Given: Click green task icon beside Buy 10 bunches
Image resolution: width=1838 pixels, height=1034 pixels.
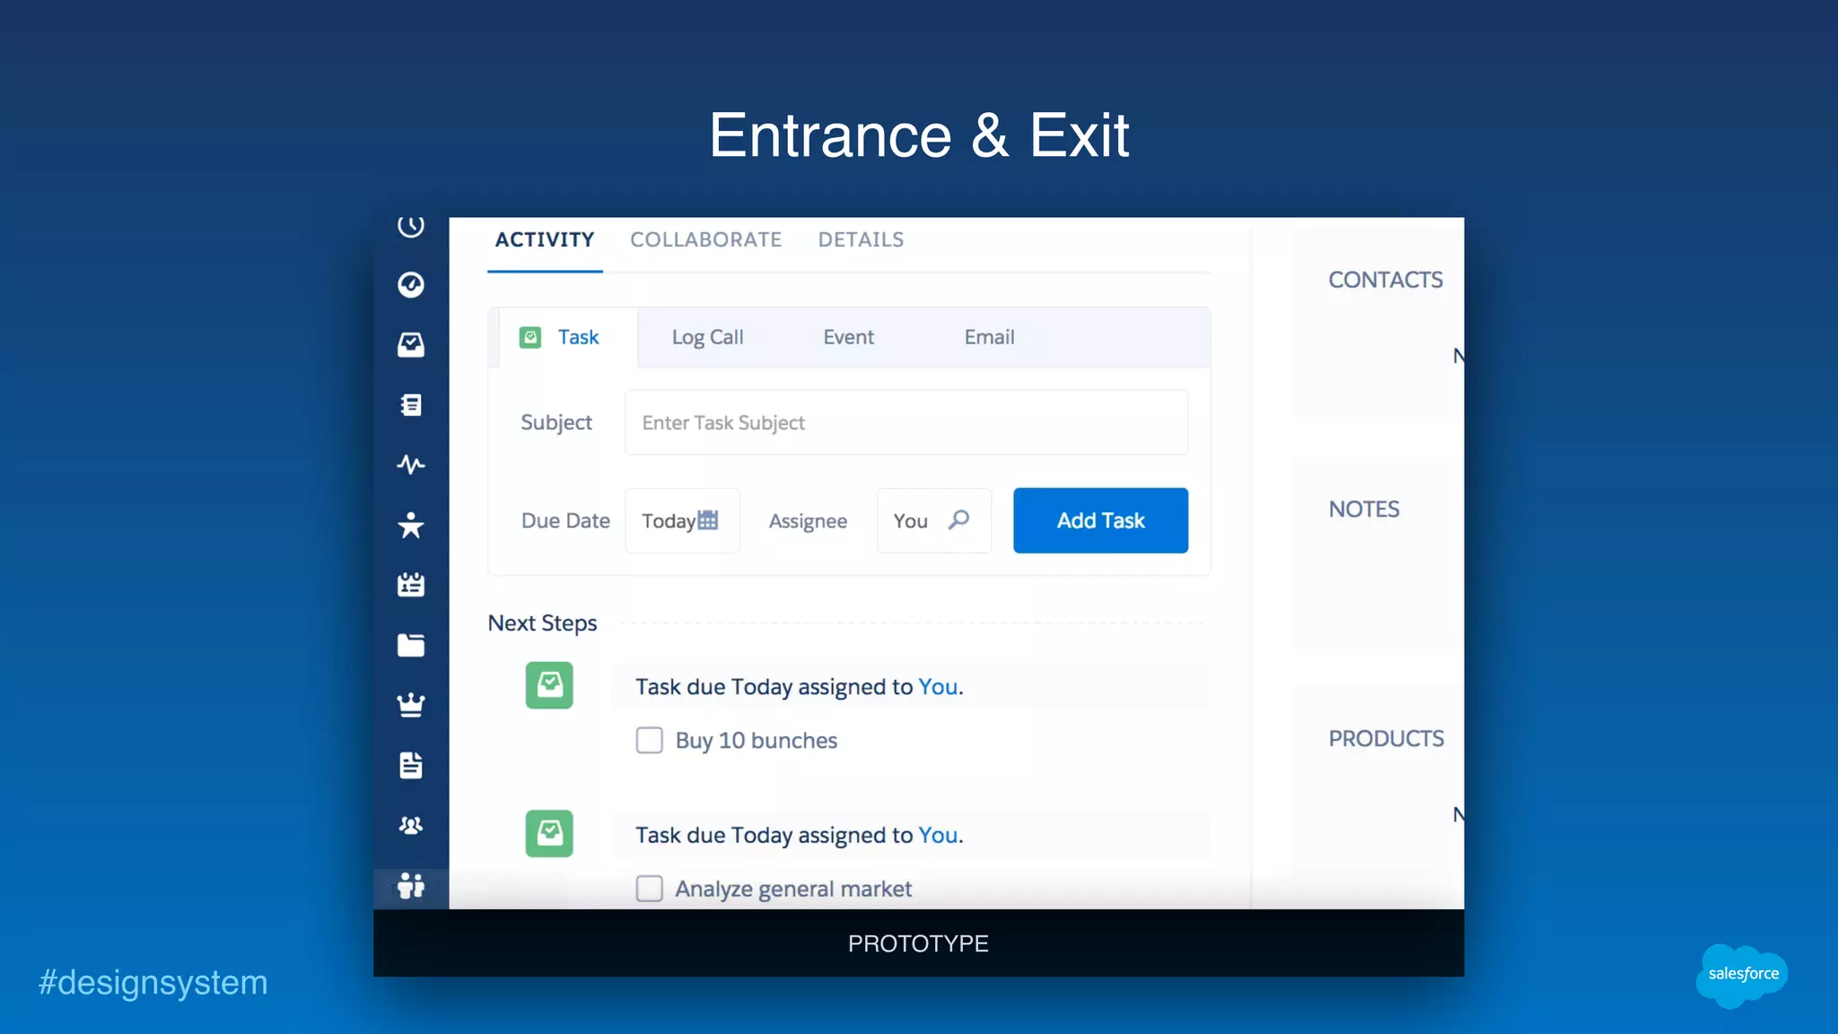Looking at the screenshot, I should coord(549,685).
